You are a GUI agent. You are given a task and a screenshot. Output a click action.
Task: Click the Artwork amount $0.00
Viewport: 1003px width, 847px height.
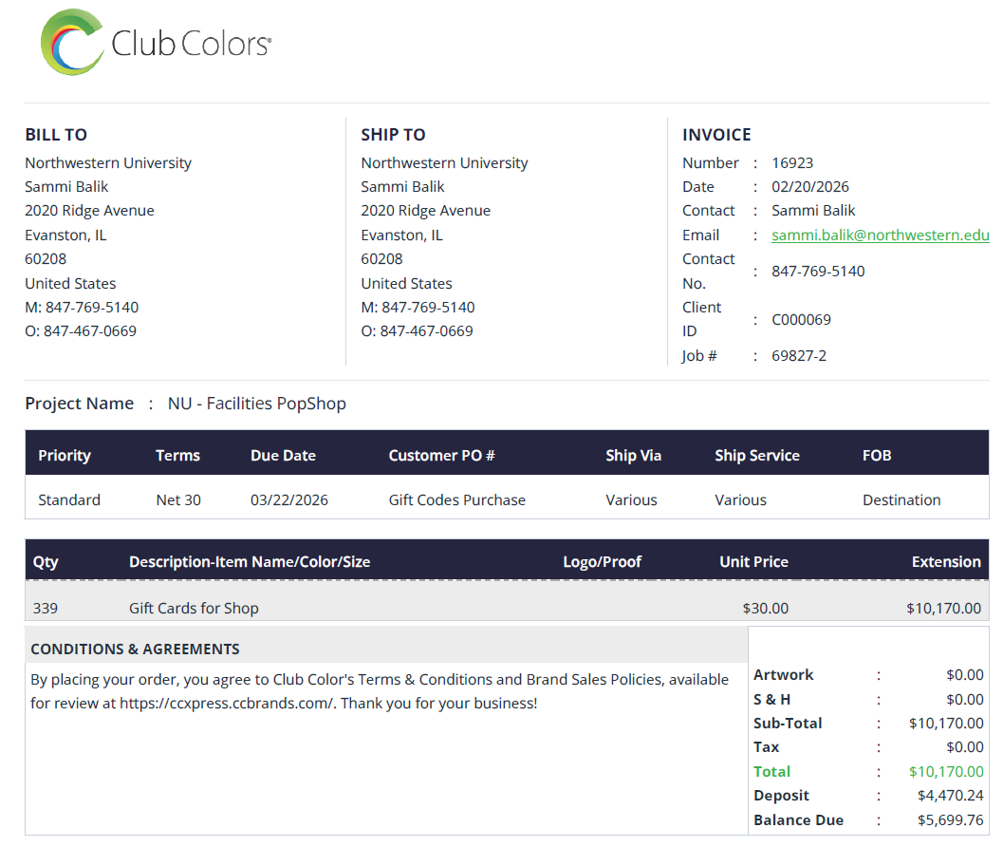point(965,675)
